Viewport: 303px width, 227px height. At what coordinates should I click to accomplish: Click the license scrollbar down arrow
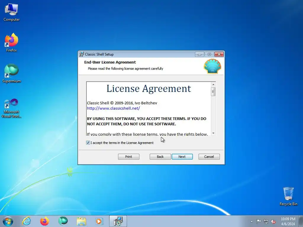(213, 133)
